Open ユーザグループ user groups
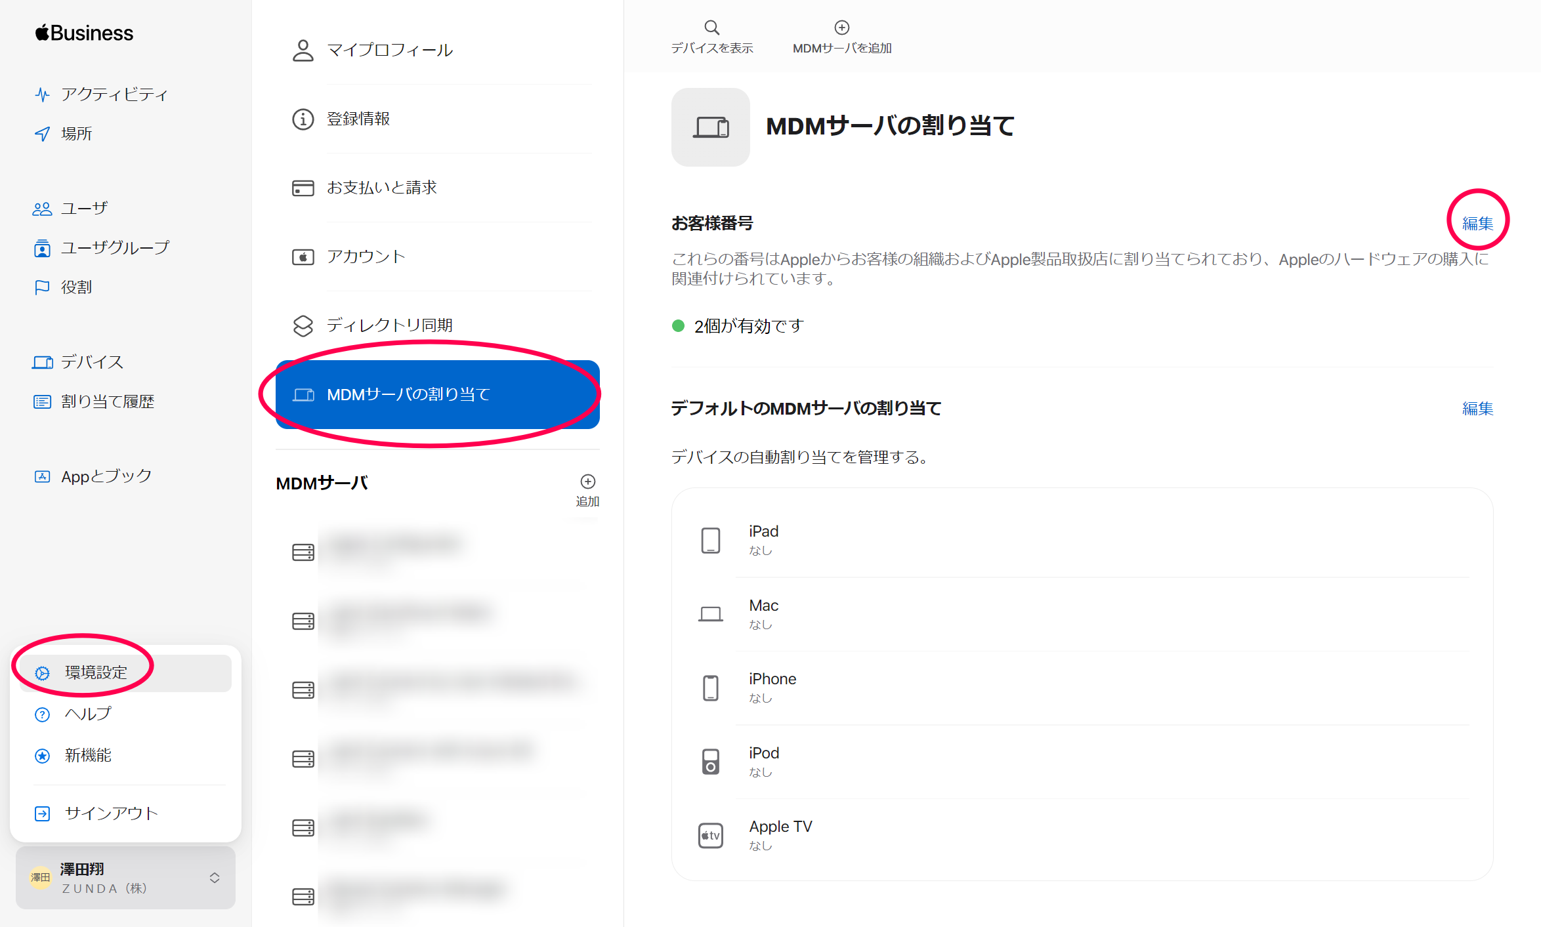The height and width of the screenshot is (927, 1541). [102, 248]
